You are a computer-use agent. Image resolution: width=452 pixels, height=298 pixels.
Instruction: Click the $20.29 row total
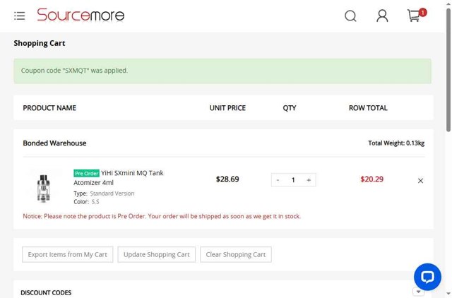click(372, 179)
